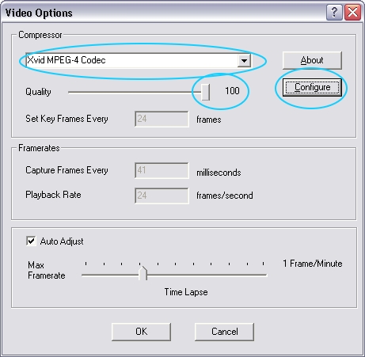The height and width of the screenshot is (357, 365).
Task: Click the Capture Frames Every milliseconds field
Action: pos(162,170)
